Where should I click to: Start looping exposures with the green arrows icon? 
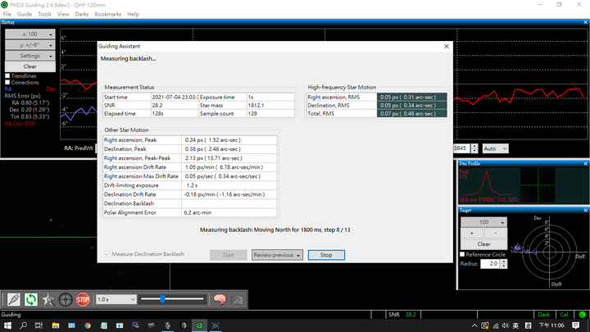pos(31,300)
